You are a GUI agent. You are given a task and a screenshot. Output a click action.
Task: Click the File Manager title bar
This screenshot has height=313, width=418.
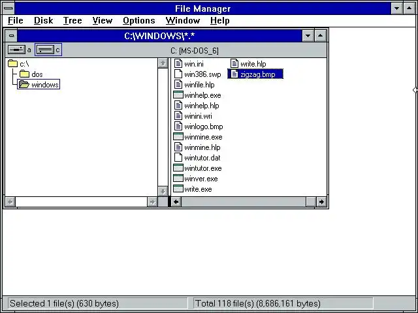point(202,8)
